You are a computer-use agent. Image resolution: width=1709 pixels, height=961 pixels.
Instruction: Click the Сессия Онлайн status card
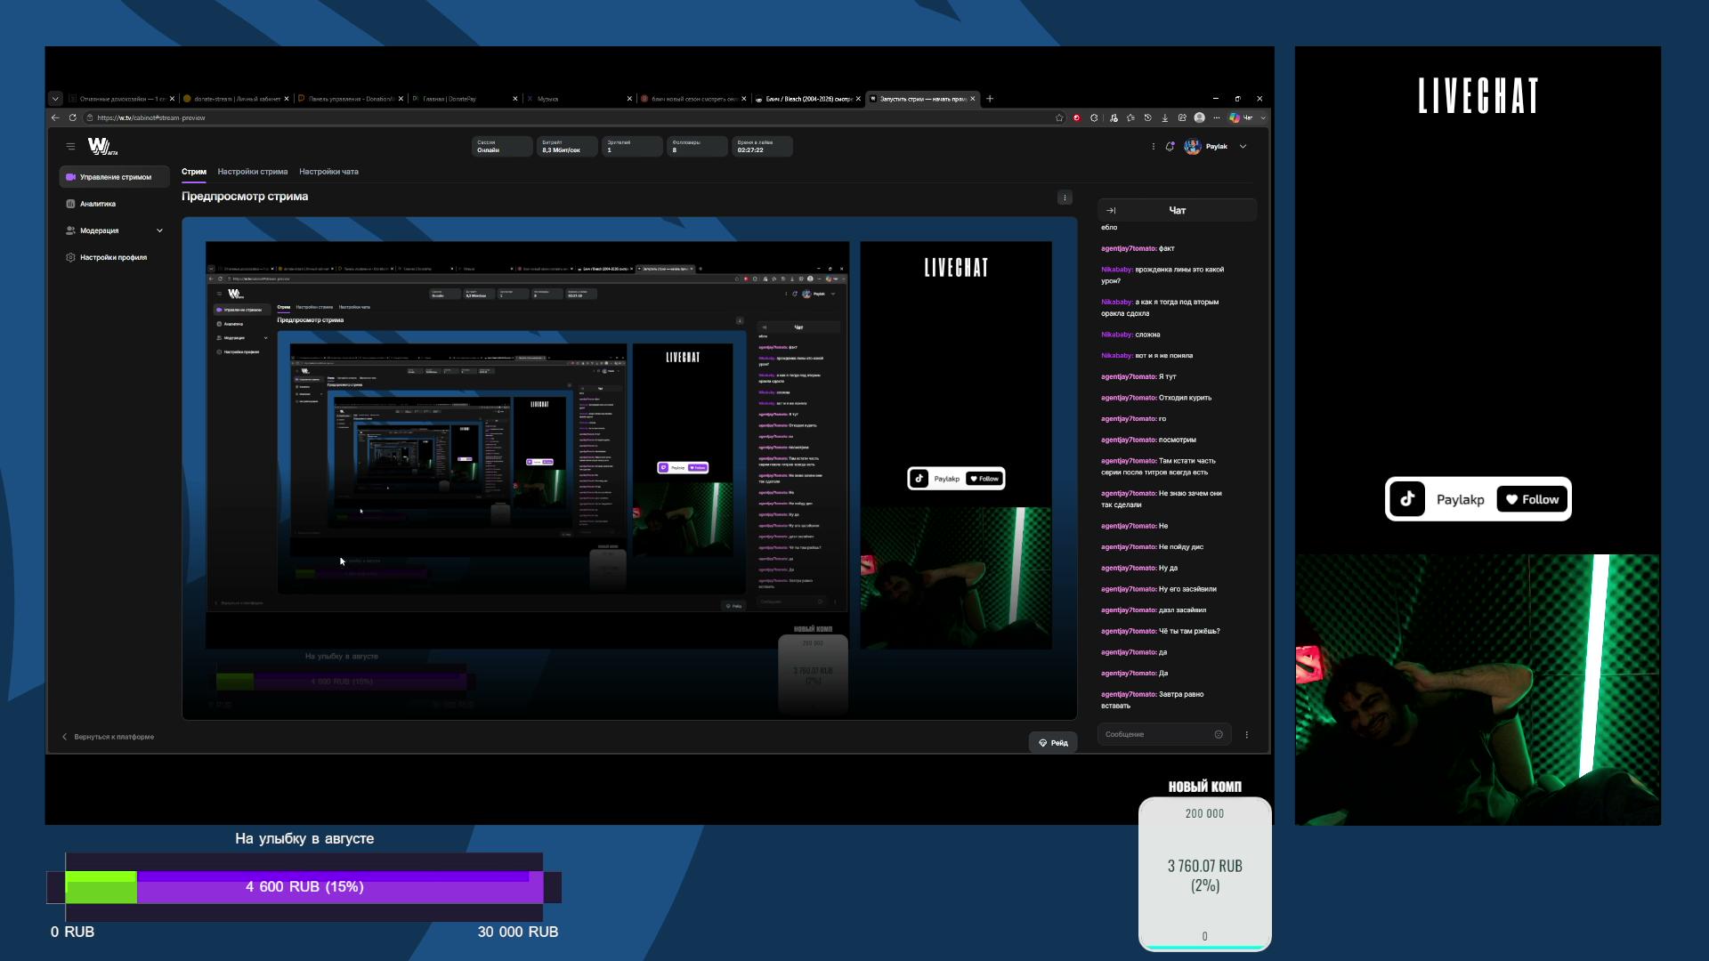pos(501,147)
